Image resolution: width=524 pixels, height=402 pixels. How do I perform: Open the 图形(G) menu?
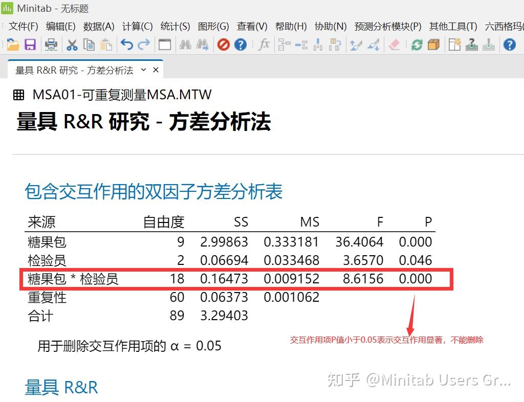tap(213, 26)
